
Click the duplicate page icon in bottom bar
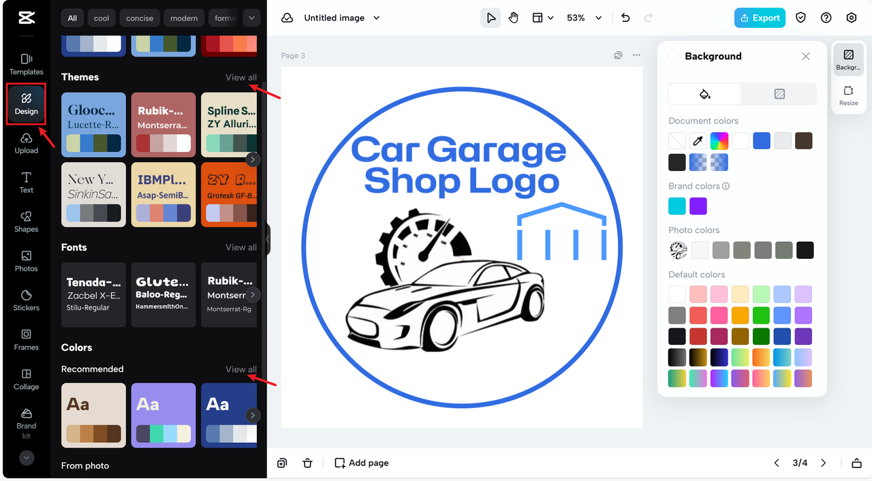coord(282,463)
